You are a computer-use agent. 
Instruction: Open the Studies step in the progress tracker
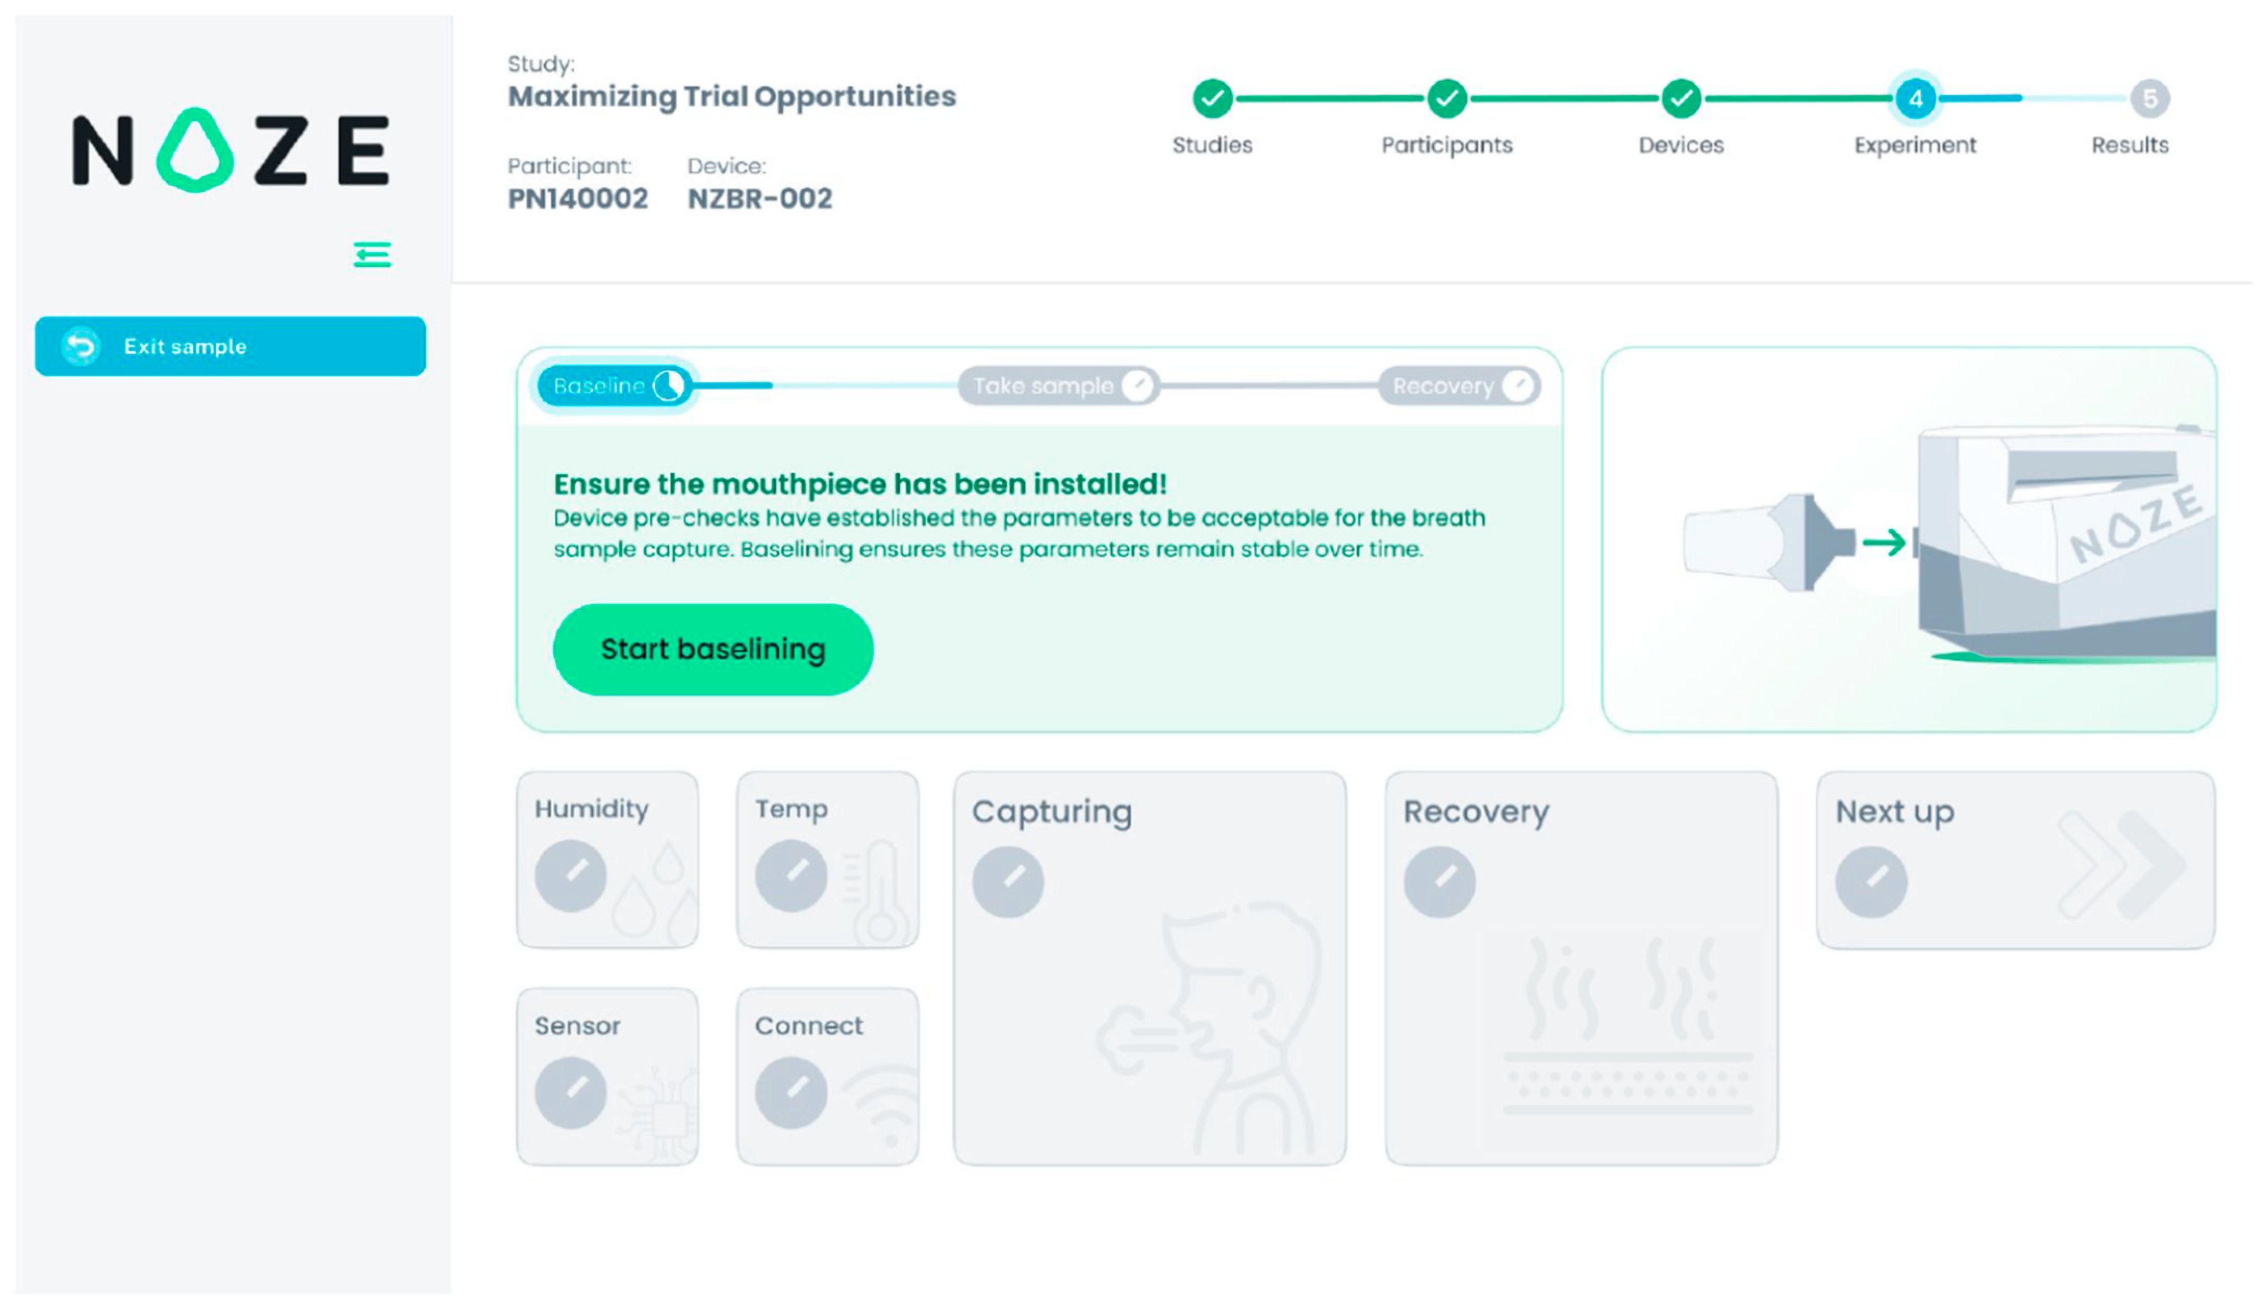1212,98
